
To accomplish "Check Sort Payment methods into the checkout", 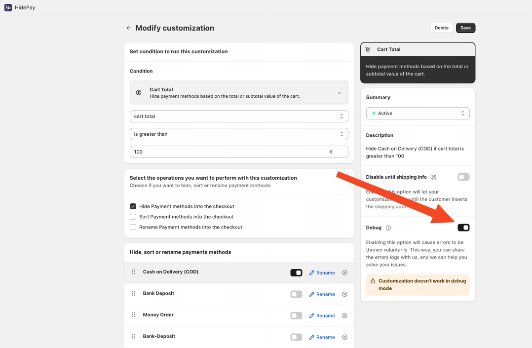I will [133, 217].
